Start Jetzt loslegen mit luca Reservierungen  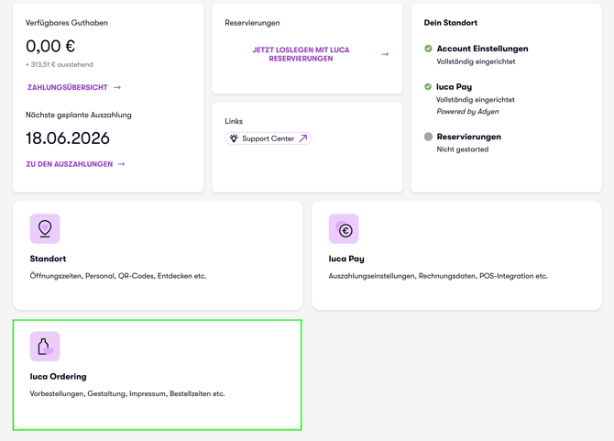coord(301,54)
